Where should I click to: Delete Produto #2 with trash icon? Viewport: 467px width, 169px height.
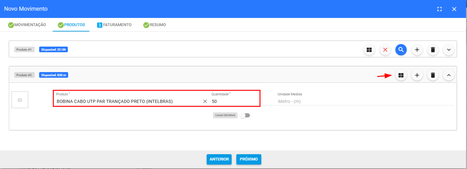[433, 75]
